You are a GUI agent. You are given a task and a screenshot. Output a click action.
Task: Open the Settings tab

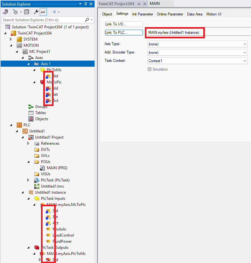(x=122, y=14)
